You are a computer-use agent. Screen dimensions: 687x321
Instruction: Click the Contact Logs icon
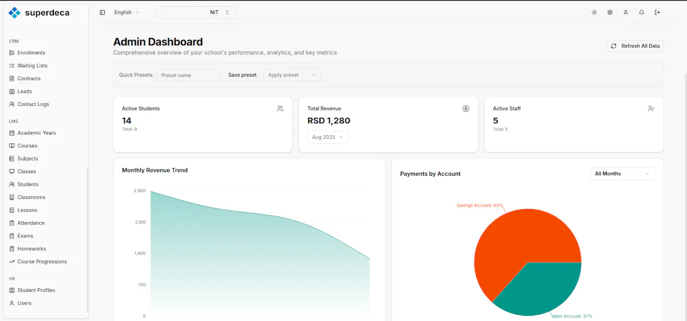pyautogui.click(x=12, y=104)
